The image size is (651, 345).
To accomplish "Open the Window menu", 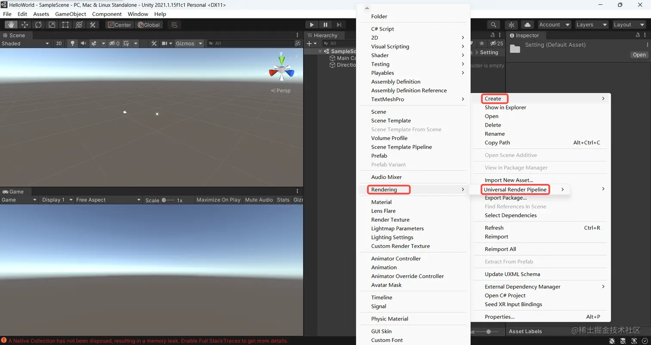I will tap(138, 14).
